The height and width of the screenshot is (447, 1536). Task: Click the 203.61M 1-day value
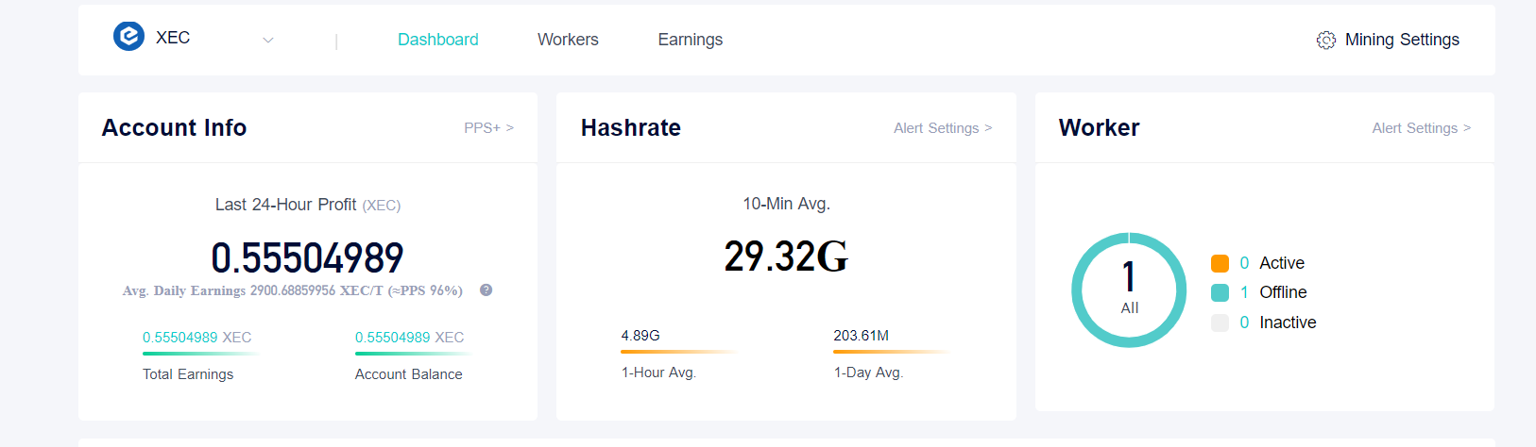pyautogui.click(x=861, y=336)
